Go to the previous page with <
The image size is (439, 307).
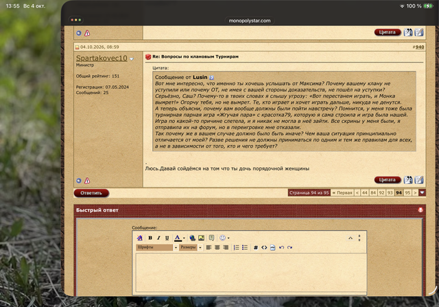357,192
